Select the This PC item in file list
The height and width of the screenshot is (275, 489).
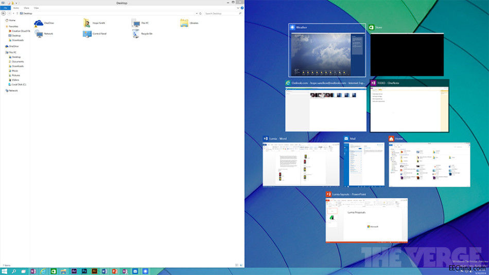coord(140,23)
